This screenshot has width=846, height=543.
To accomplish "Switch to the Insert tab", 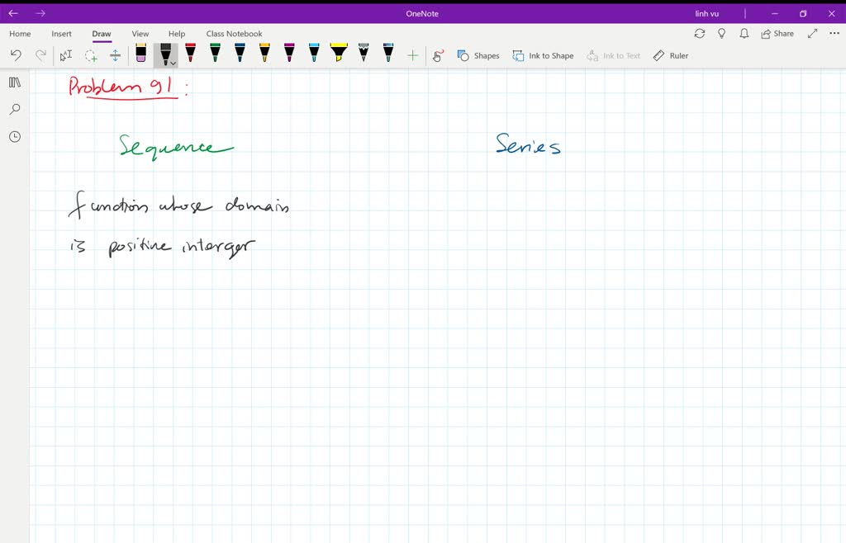I will (61, 33).
